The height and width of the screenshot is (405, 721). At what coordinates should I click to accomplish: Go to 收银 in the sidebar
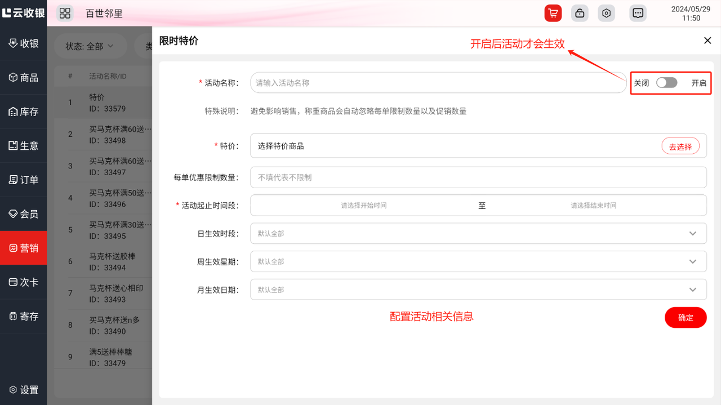[24, 43]
